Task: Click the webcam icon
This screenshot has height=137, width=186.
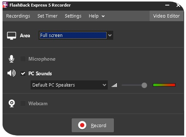Action: click(x=12, y=103)
